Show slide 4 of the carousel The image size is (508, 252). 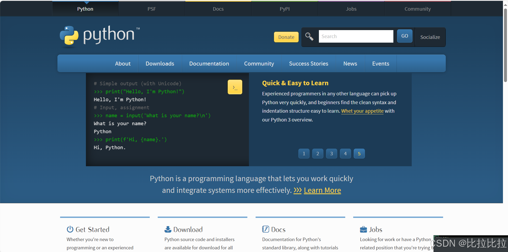pyautogui.click(x=345, y=153)
